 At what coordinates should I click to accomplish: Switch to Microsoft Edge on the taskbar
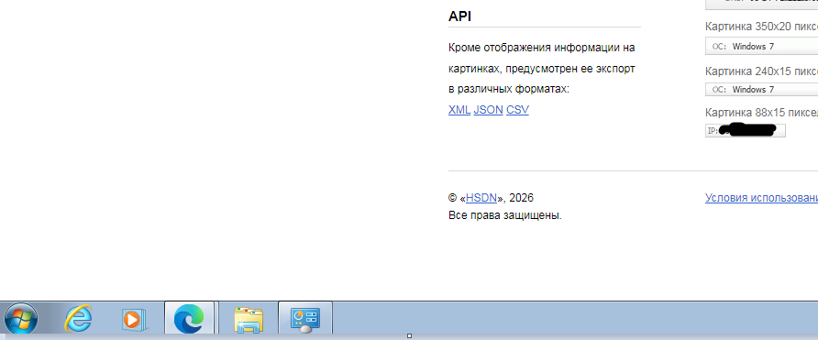pos(189,318)
